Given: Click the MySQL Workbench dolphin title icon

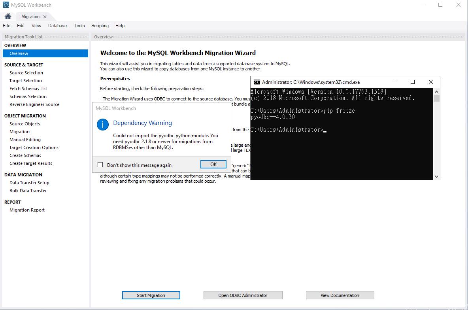Looking at the screenshot, I should click(6, 5).
